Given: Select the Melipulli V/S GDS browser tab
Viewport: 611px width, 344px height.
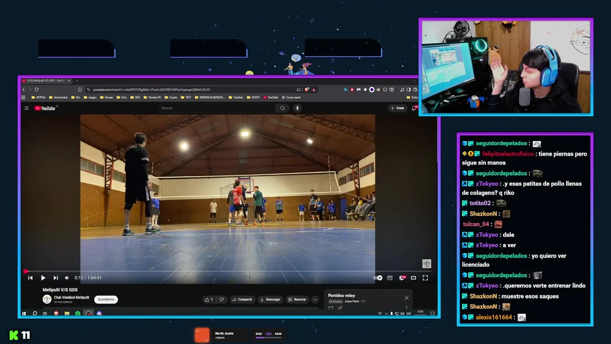Looking at the screenshot, I should pos(46,80).
